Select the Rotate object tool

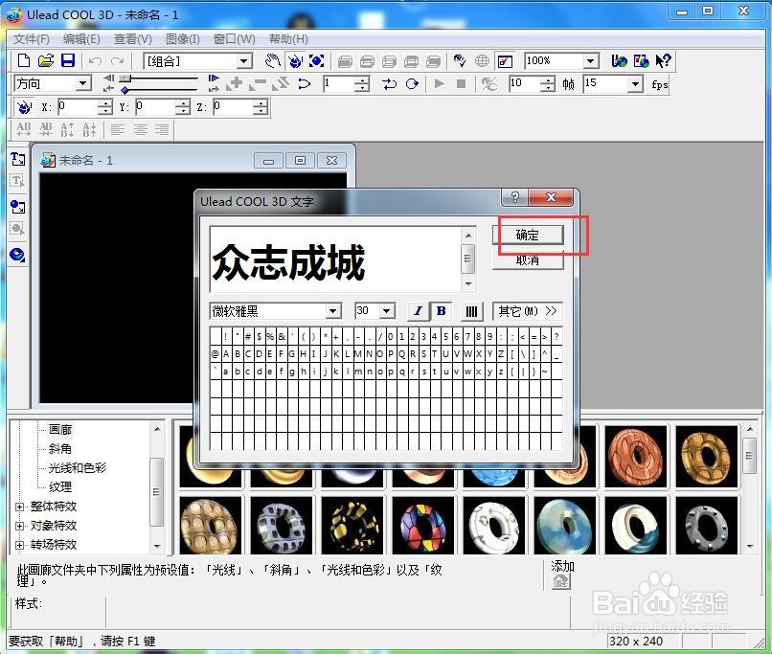pyautogui.click(x=295, y=61)
